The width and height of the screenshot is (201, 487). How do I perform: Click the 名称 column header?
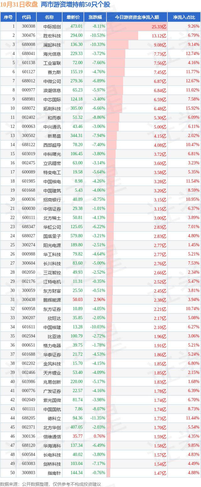click(x=49, y=17)
